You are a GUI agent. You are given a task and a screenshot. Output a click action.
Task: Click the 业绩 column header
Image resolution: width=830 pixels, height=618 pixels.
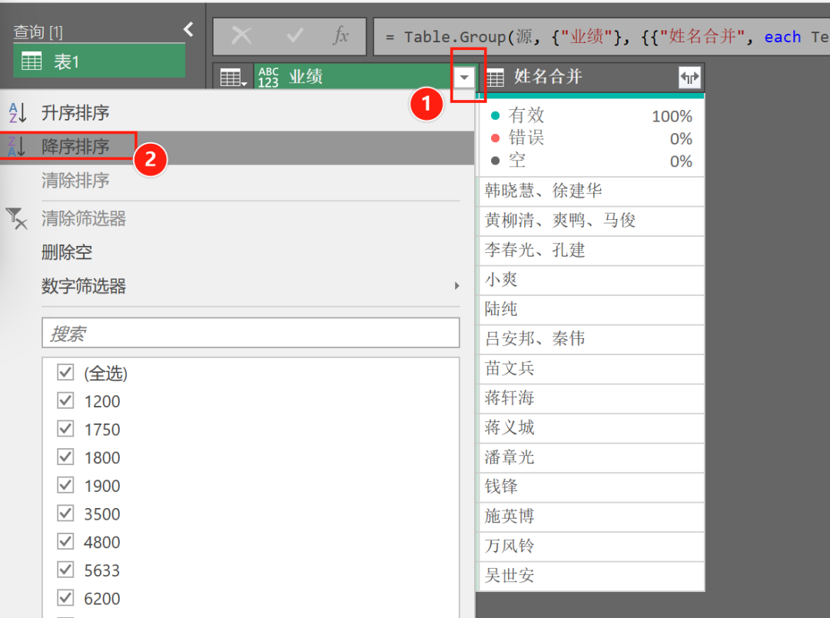(366, 78)
